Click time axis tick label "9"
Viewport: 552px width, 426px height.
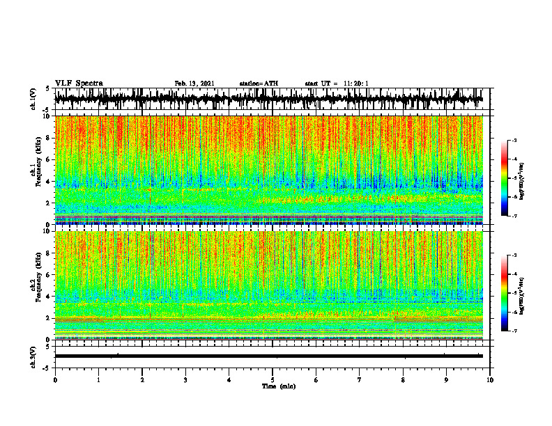(446, 380)
